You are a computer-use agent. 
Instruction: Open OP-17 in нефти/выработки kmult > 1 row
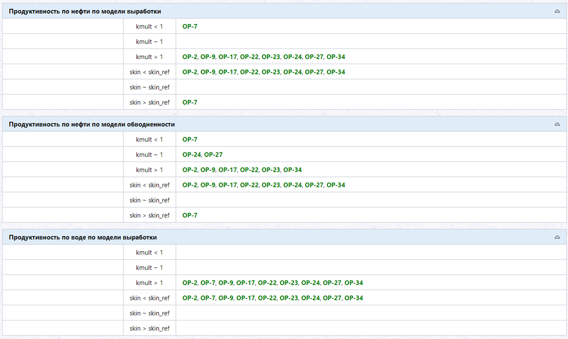click(228, 57)
